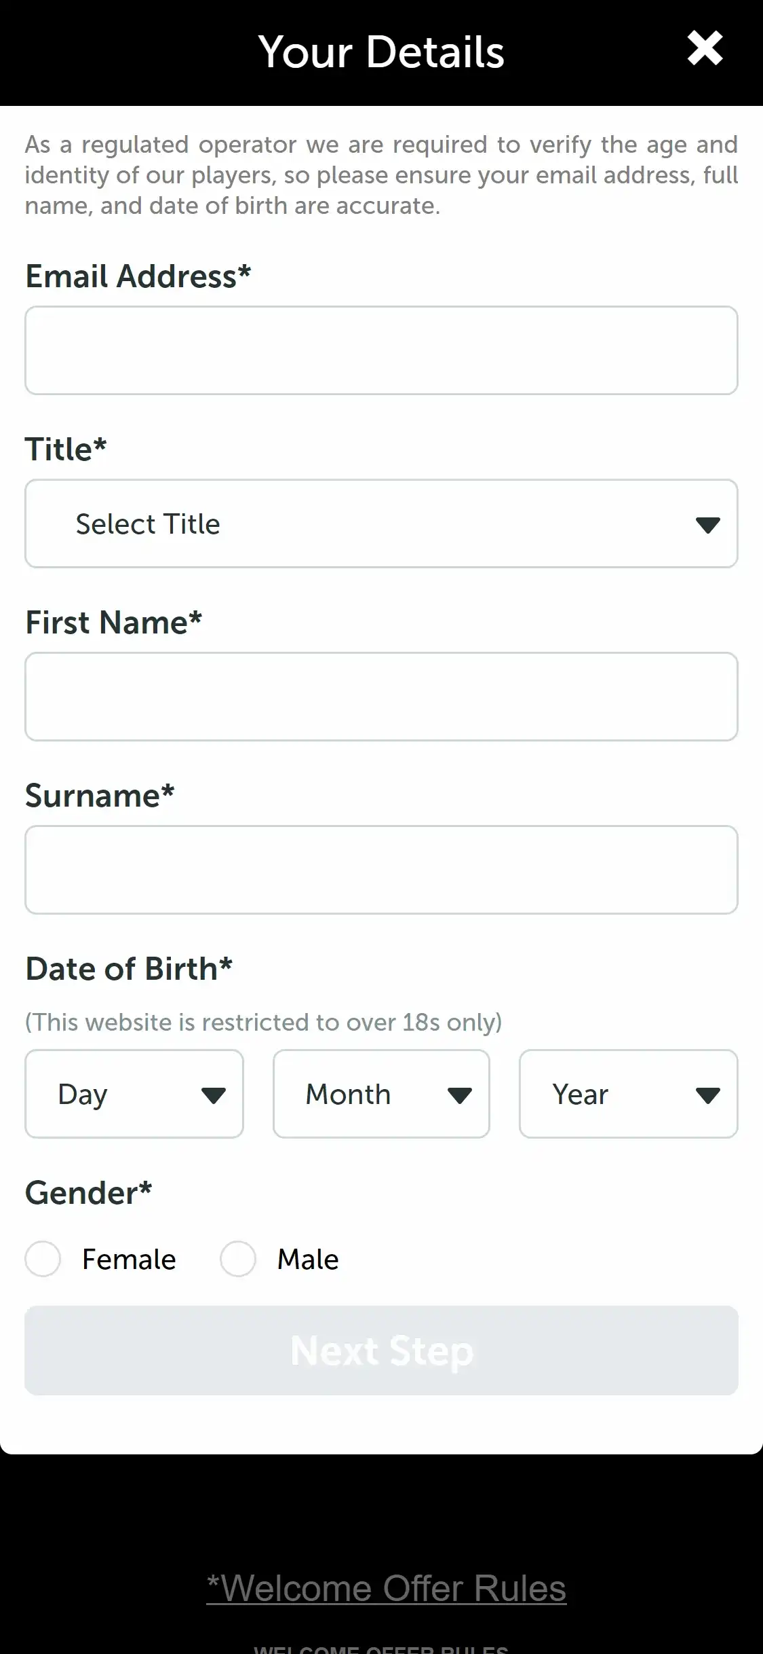
Task: Click the Email Address input field
Action: (381, 350)
